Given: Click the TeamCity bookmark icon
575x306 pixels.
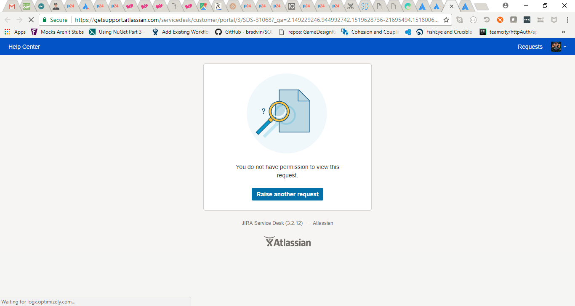Looking at the screenshot, I should pos(482,32).
